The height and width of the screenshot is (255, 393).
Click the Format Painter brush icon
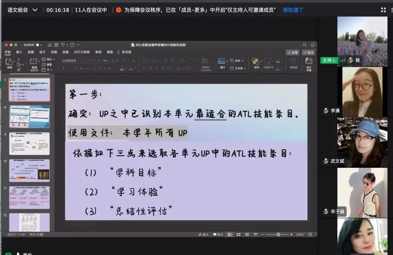(19, 69)
